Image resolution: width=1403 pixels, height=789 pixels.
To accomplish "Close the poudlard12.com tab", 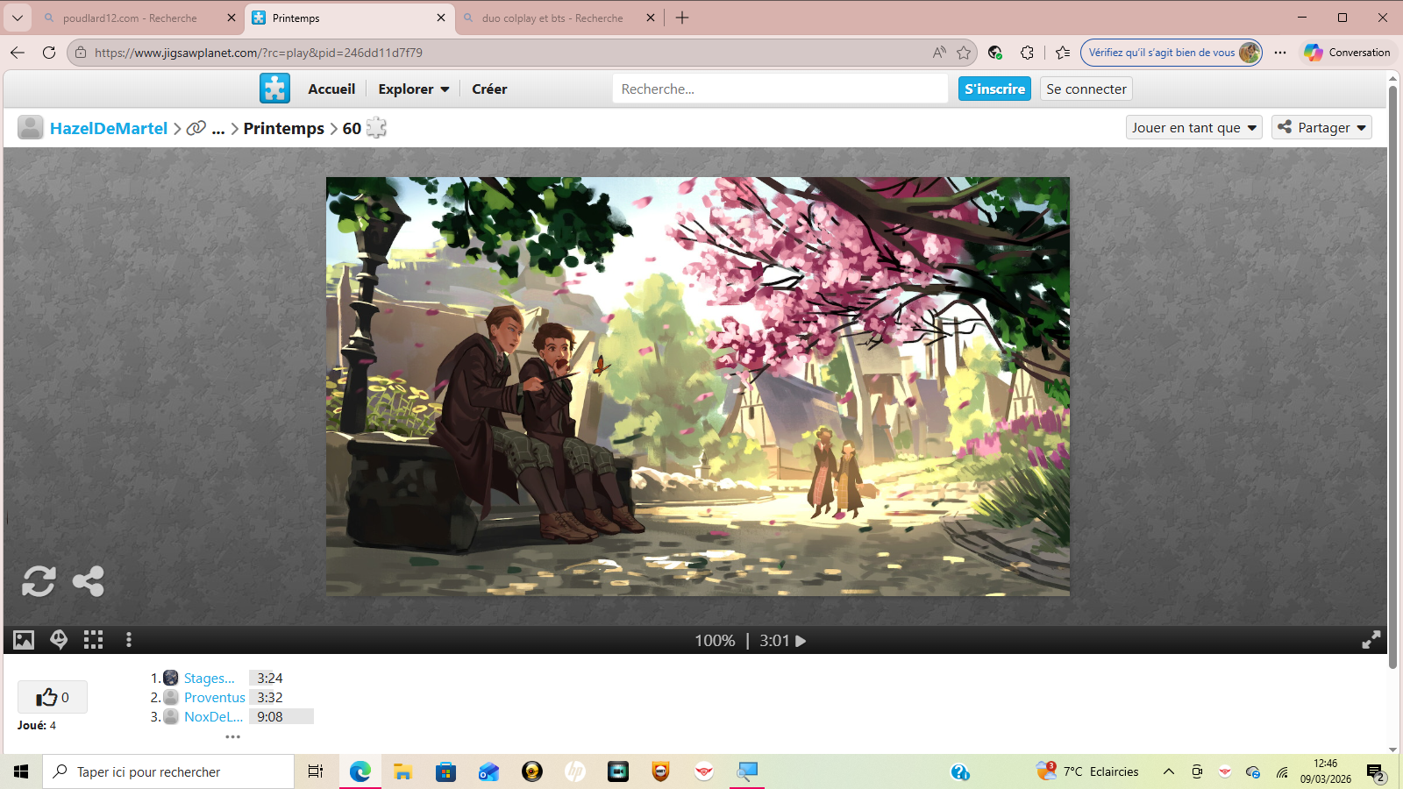I will point(231,18).
